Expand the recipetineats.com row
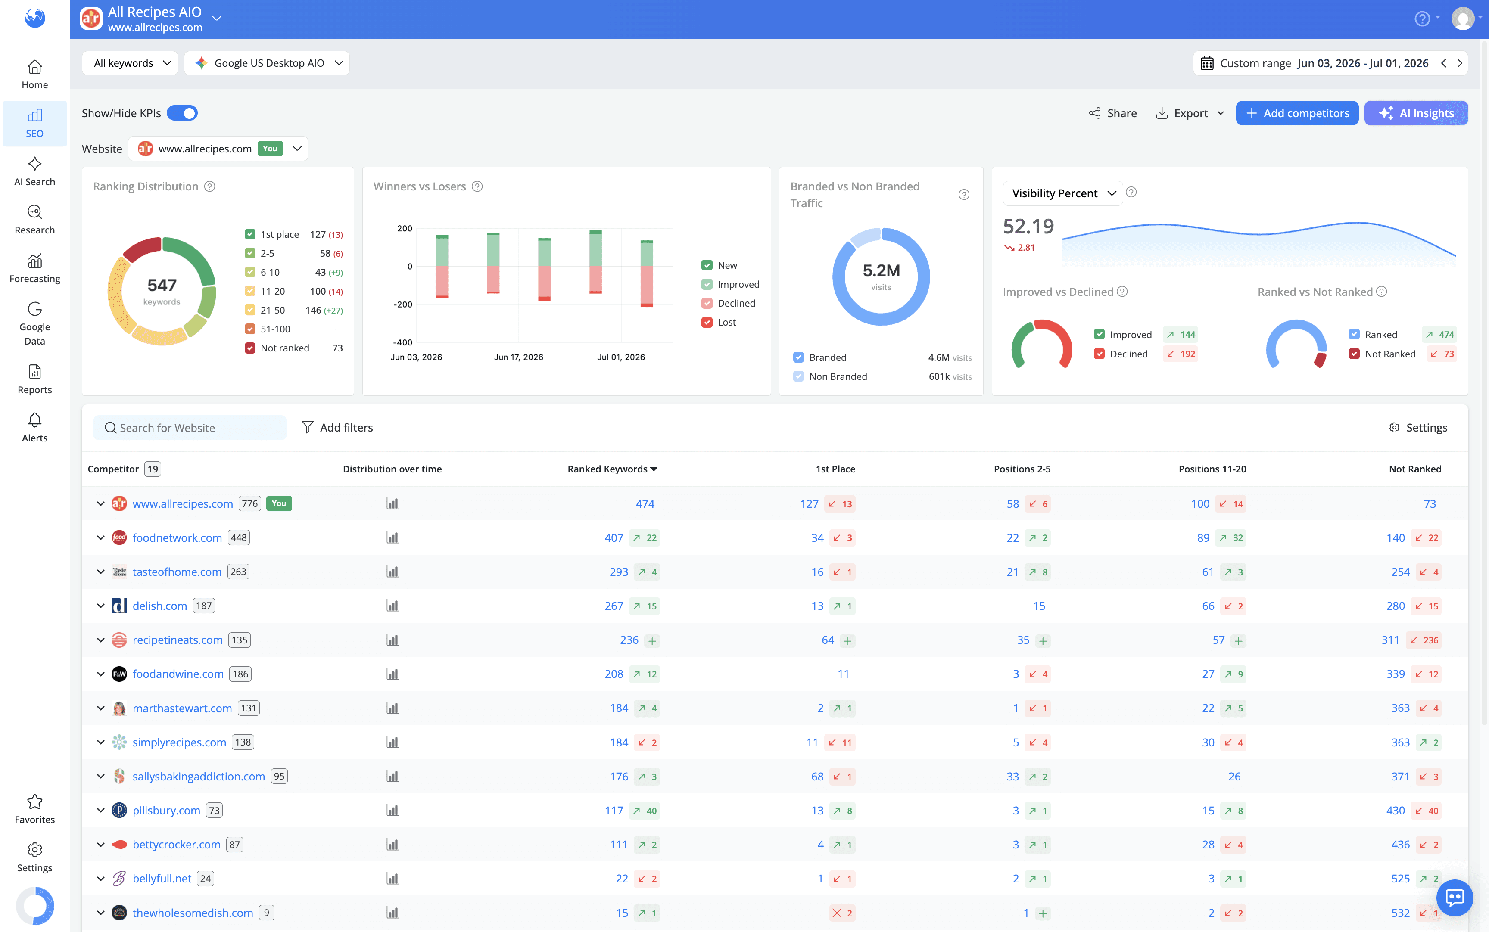 coord(100,640)
